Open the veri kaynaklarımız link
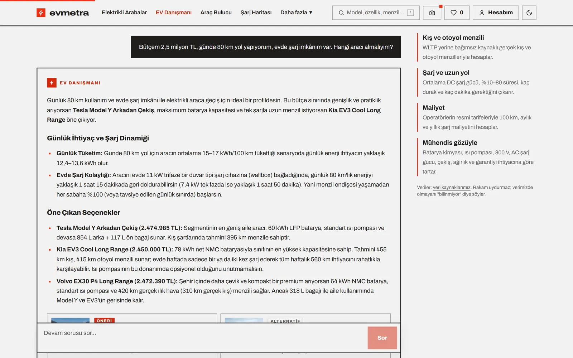 pos(452,187)
